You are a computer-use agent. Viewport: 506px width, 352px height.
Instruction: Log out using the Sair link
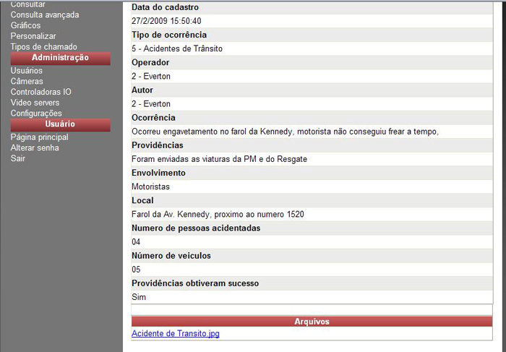coord(18,158)
